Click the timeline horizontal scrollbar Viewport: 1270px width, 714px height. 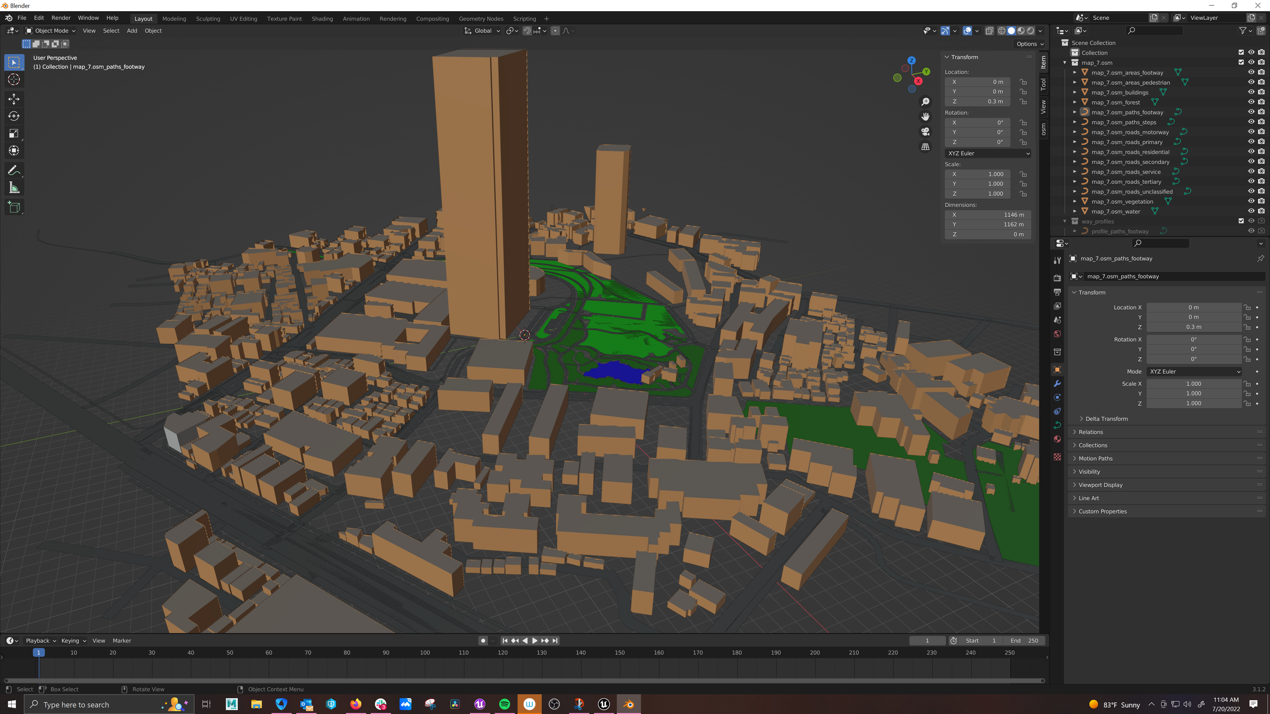pos(524,680)
